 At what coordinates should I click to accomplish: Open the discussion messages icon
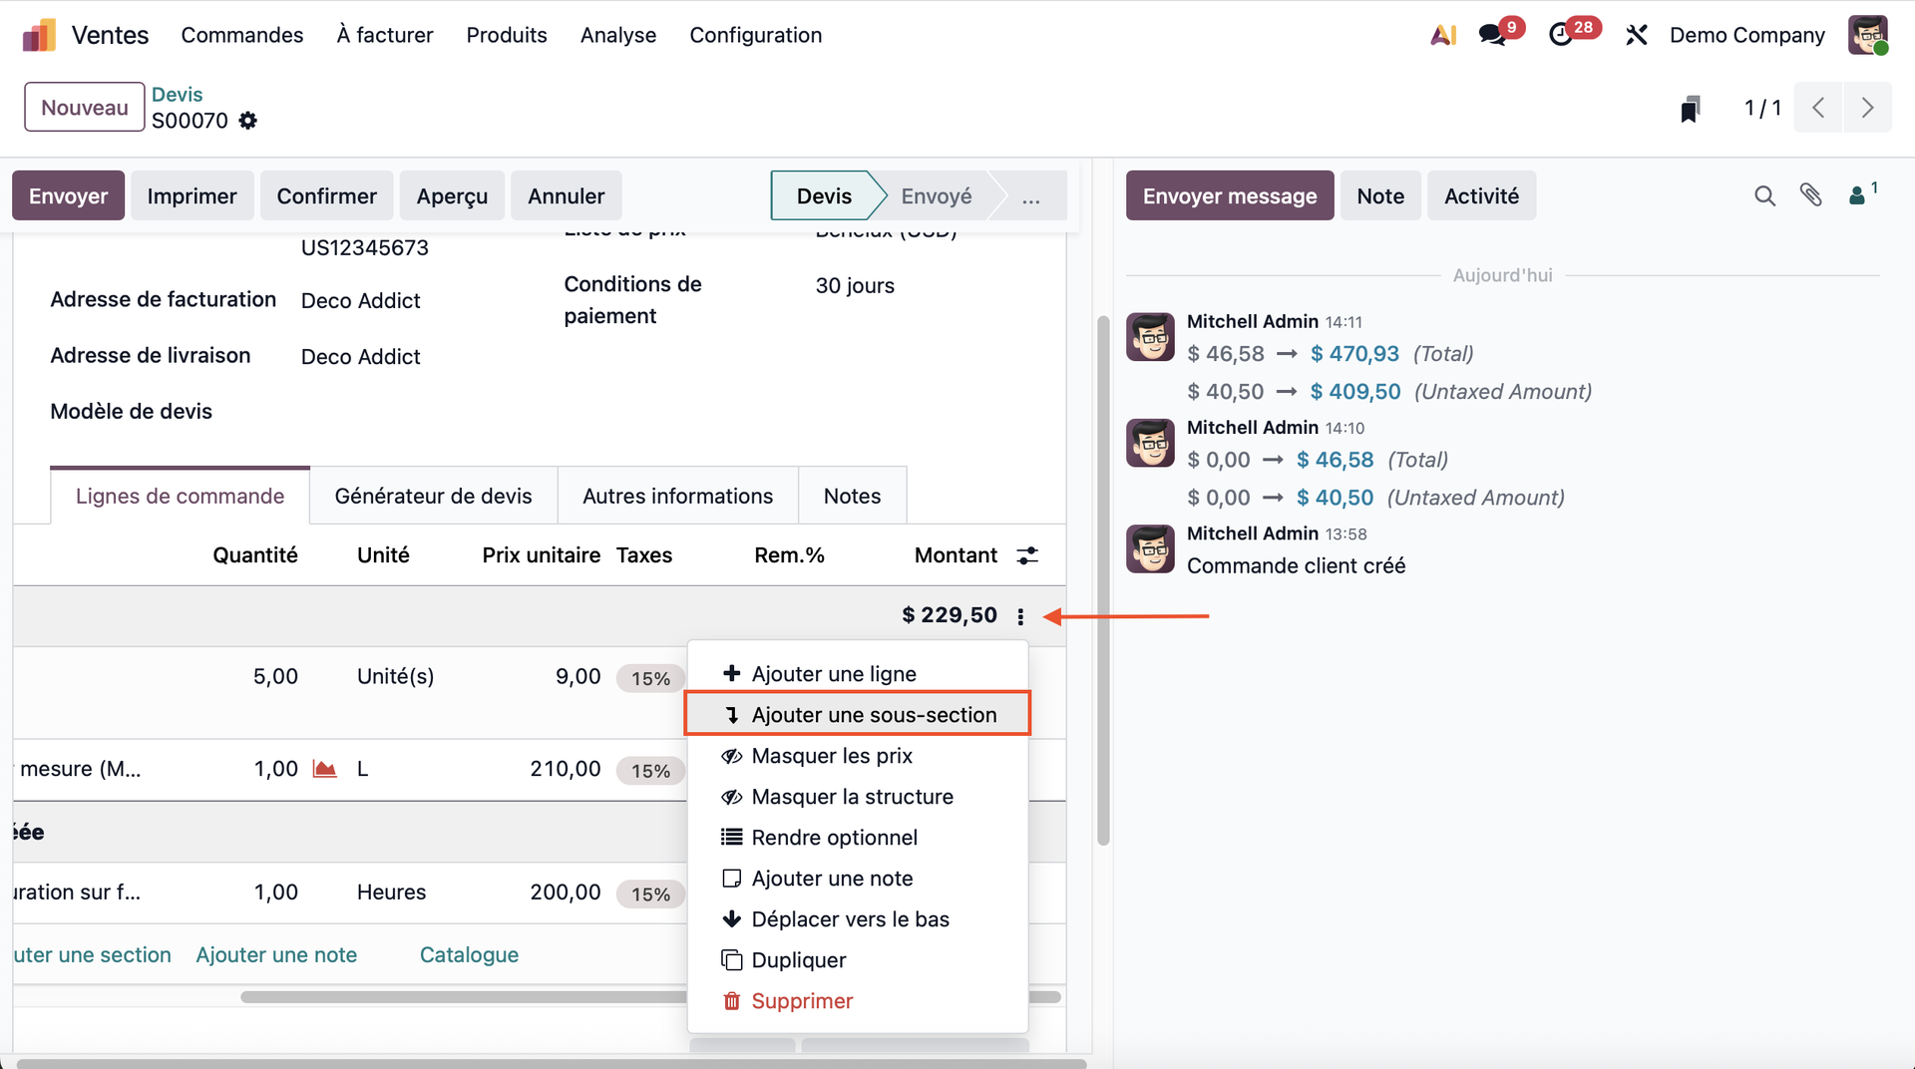tap(1493, 35)
